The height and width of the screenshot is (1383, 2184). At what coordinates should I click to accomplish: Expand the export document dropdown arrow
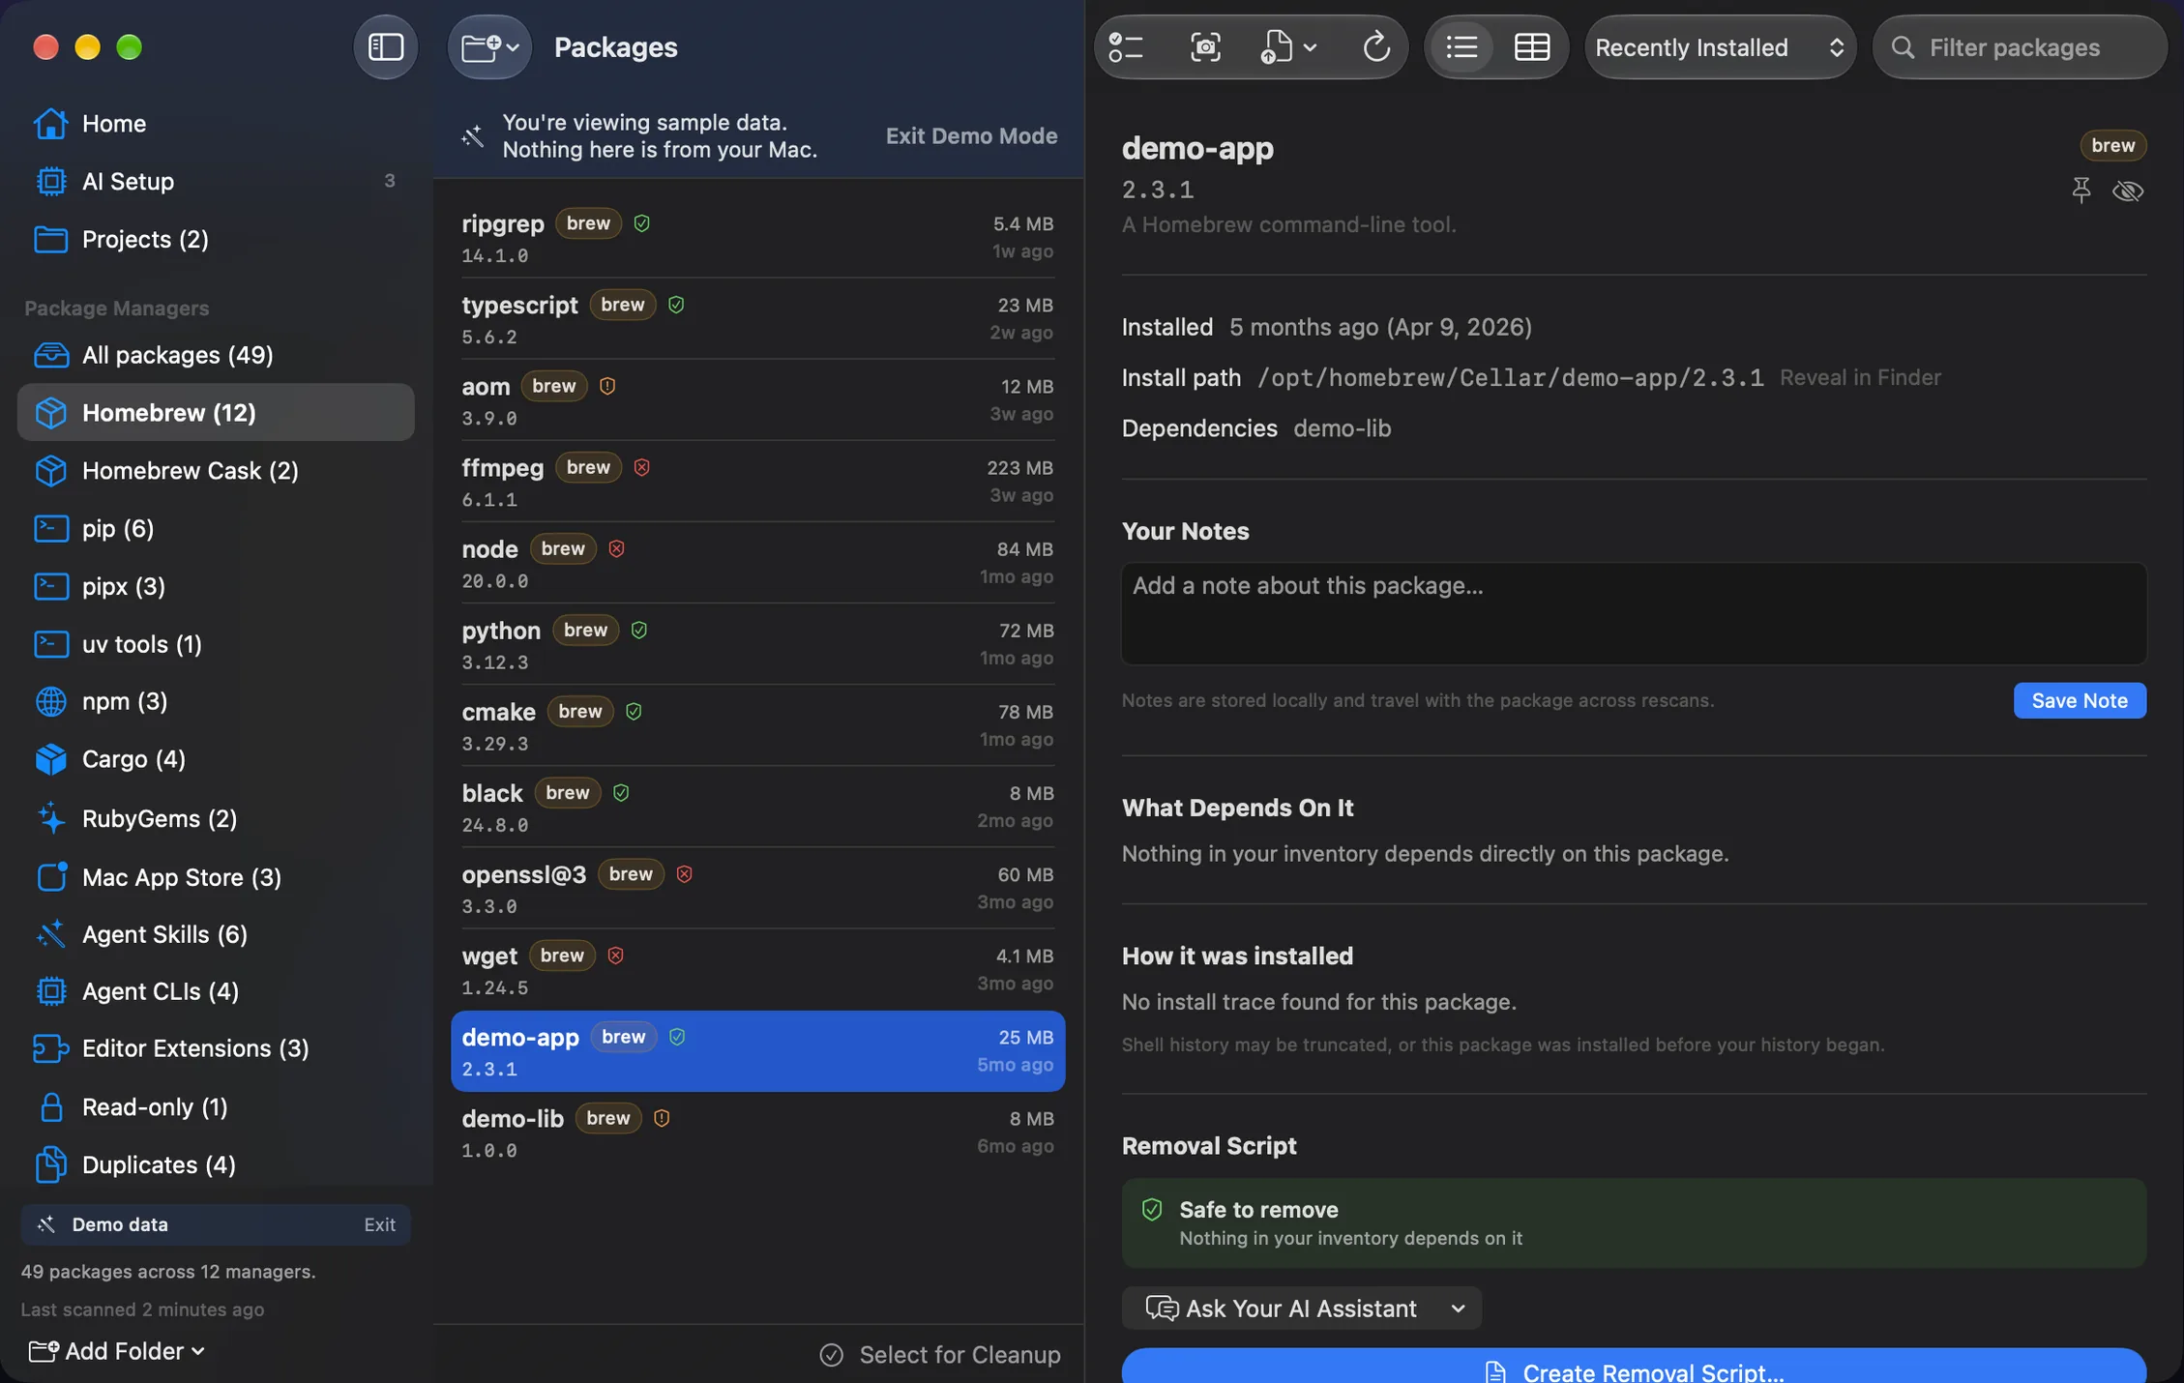click(1310, 46)
